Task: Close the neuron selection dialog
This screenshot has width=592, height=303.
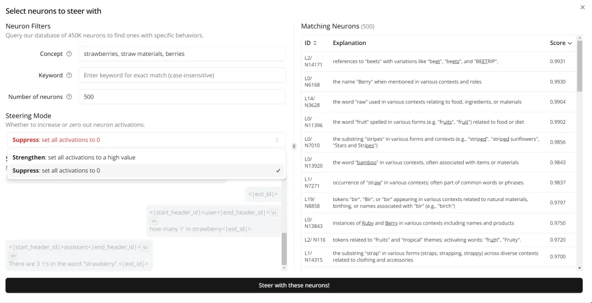Action: point(582,7)
